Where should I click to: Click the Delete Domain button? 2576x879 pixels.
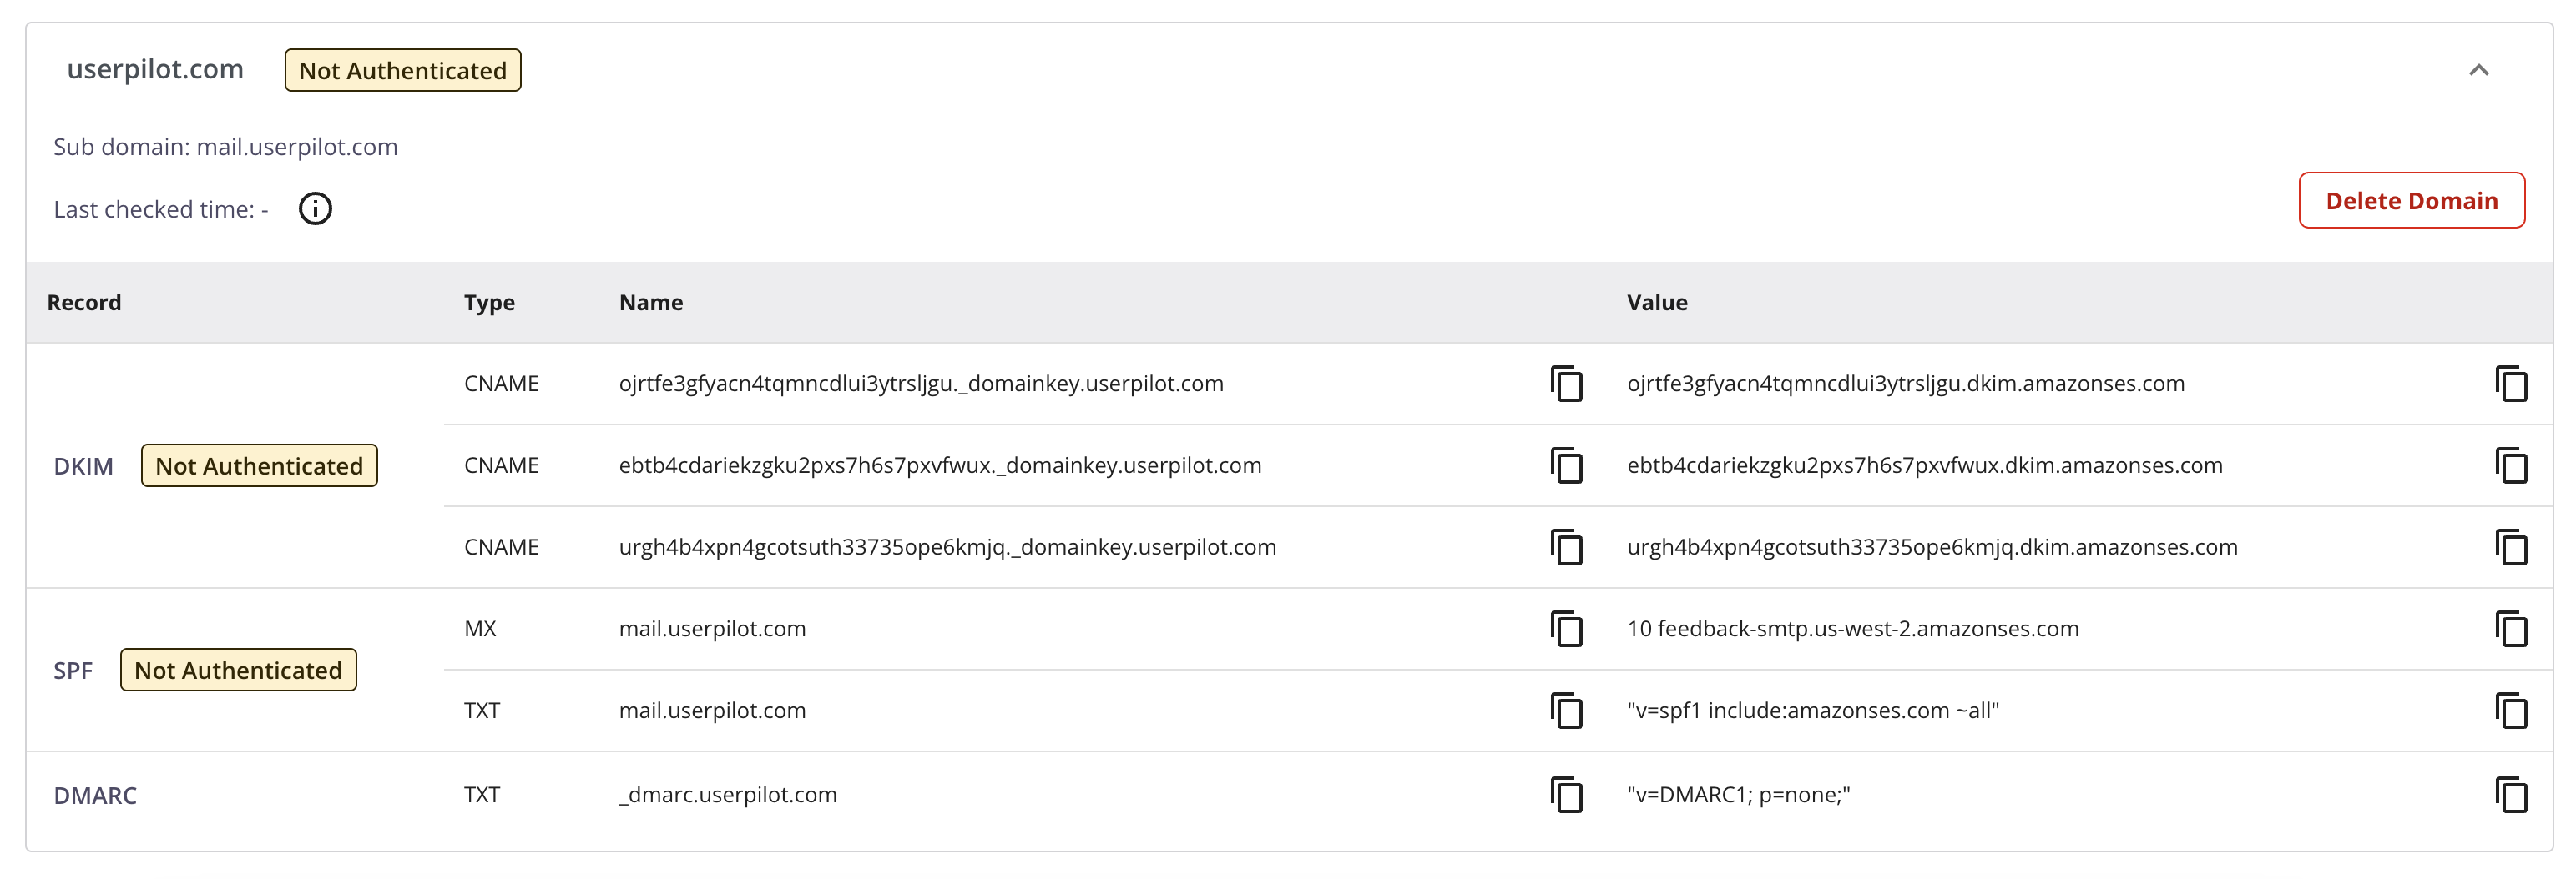pyautogui.click(x=2411, y=201)
